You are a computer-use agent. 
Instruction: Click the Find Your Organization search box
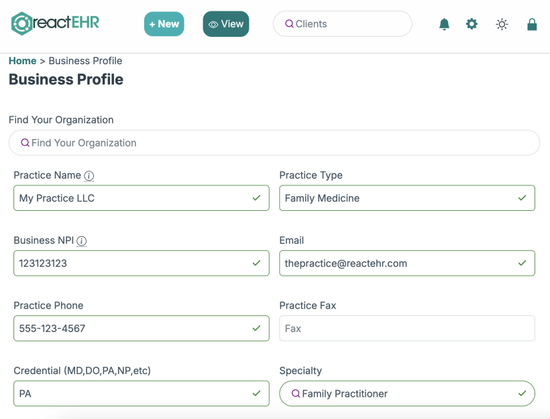point(274,143)
